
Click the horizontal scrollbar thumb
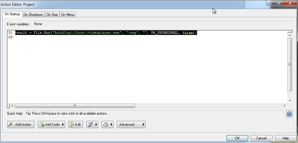click(x=75, y=106)
